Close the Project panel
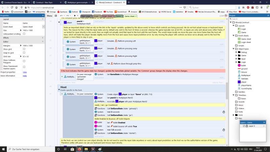 coord(268,16)
